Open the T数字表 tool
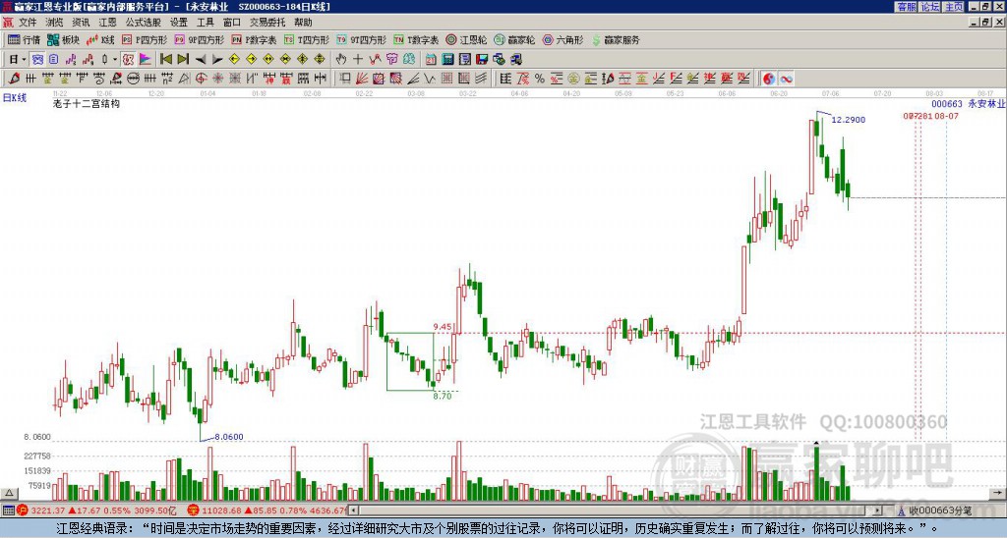This screenshot has width=1007, height=538. coord(416,39)
